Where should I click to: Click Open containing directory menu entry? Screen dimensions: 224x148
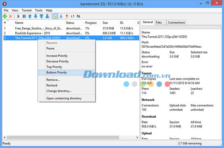tap(64, 99)
